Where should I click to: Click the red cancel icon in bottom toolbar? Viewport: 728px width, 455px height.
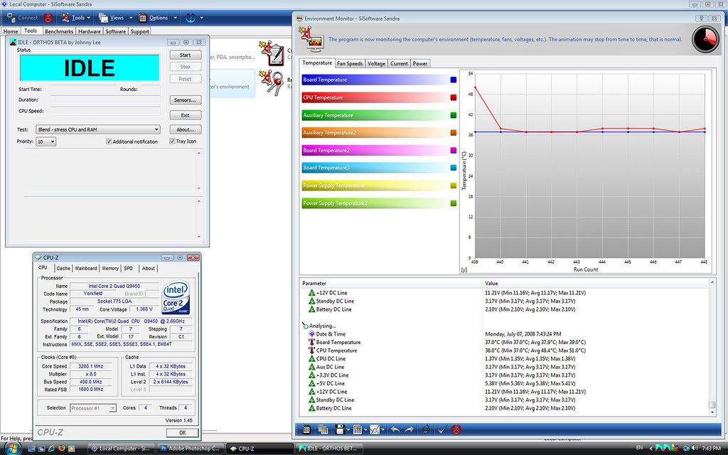(x=456, y=429)
